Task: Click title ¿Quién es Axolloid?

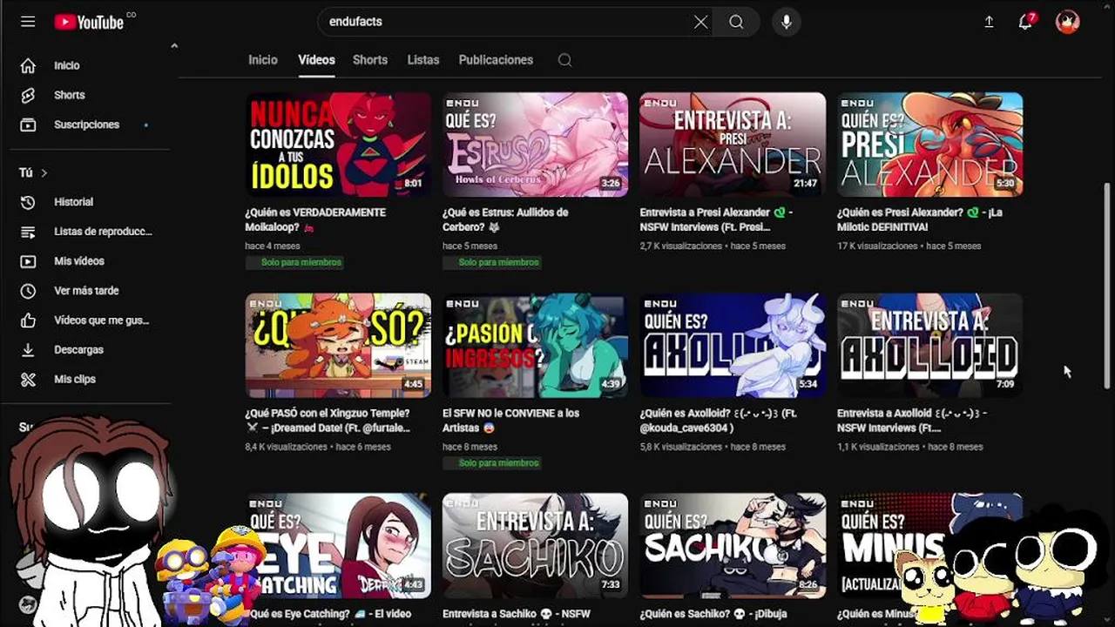Action: (x=719, y=421)
